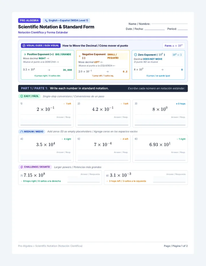This screenshot has height=266, width=206.
Task: Click the PART 1 / PARTE 1 heading
Action: pos(34,88)
